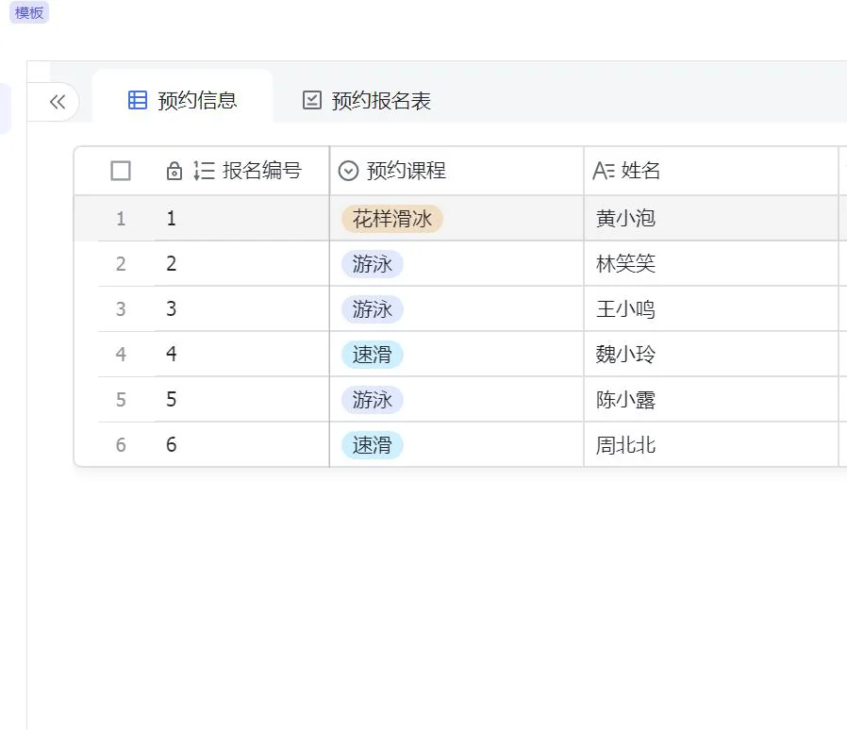Image resolution: width=847 pixels, height=730 pixels.
Task: Click the lock icon in 报名编号 header
Action: (174, 171)
